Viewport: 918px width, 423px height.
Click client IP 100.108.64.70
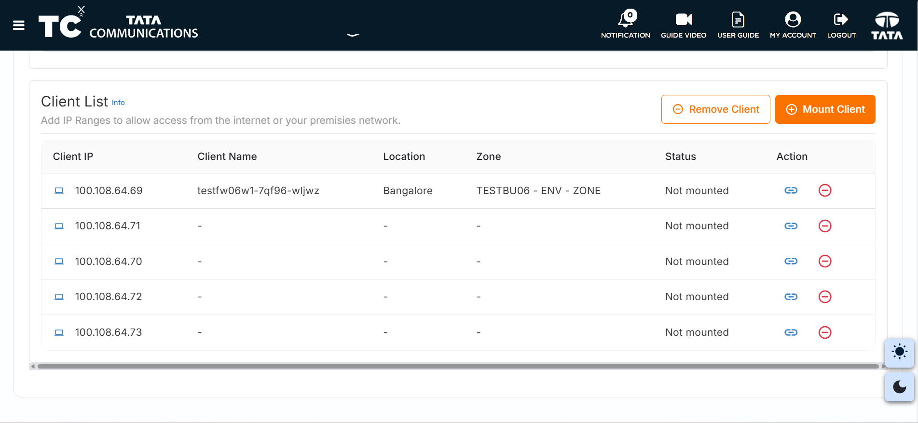click(x=109, y=262)
